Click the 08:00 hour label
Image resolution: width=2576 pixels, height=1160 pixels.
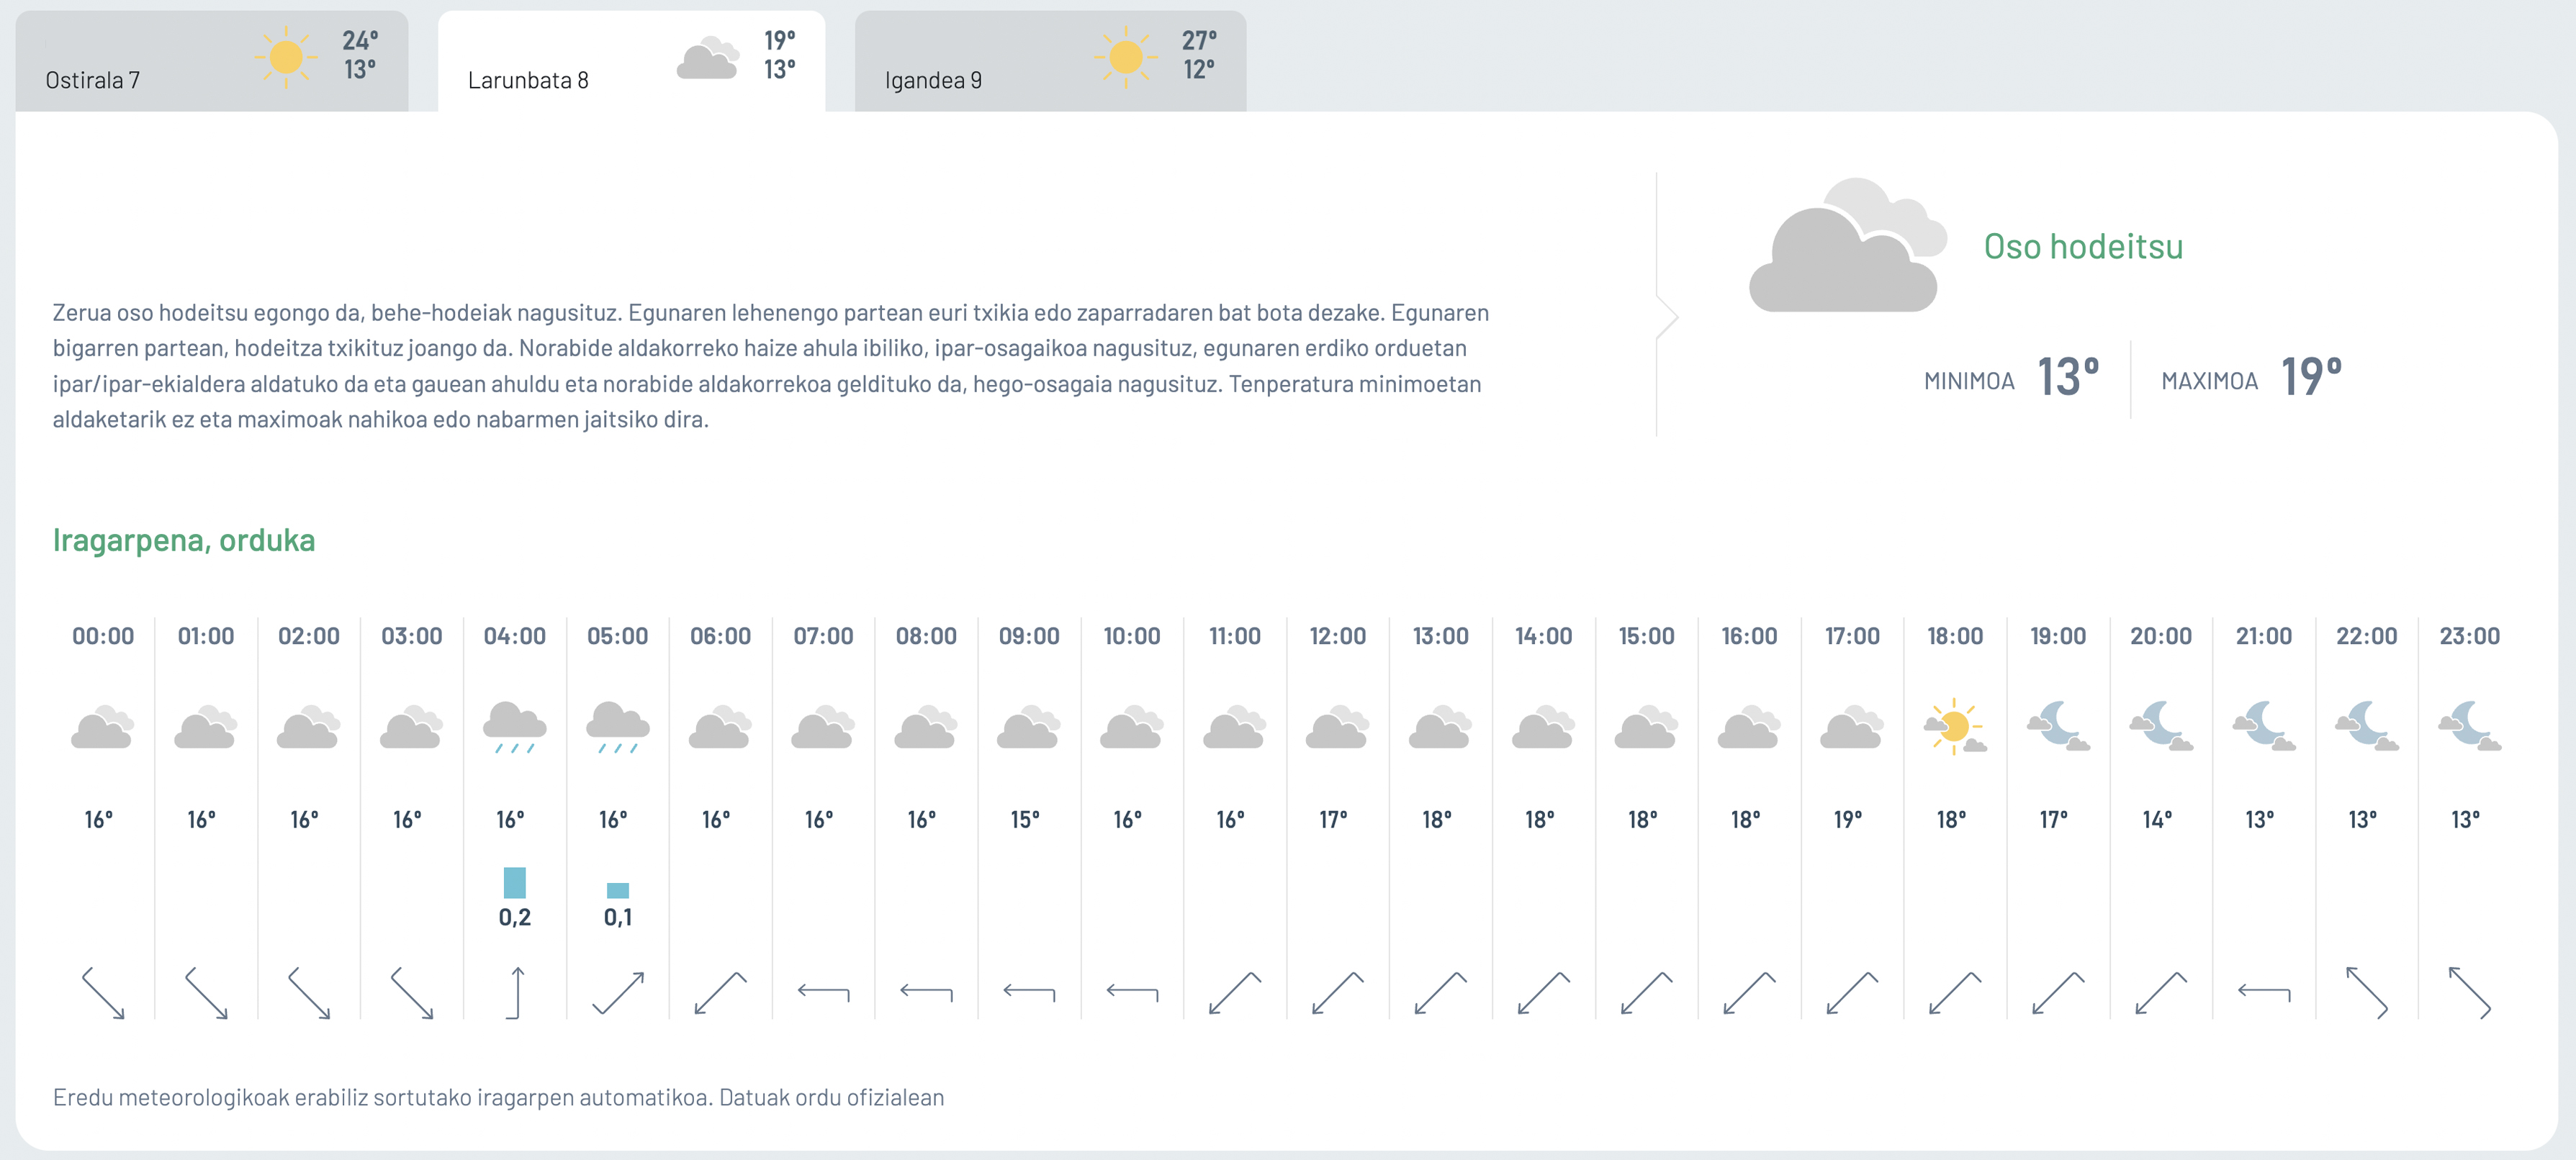[x=926, y=636]
